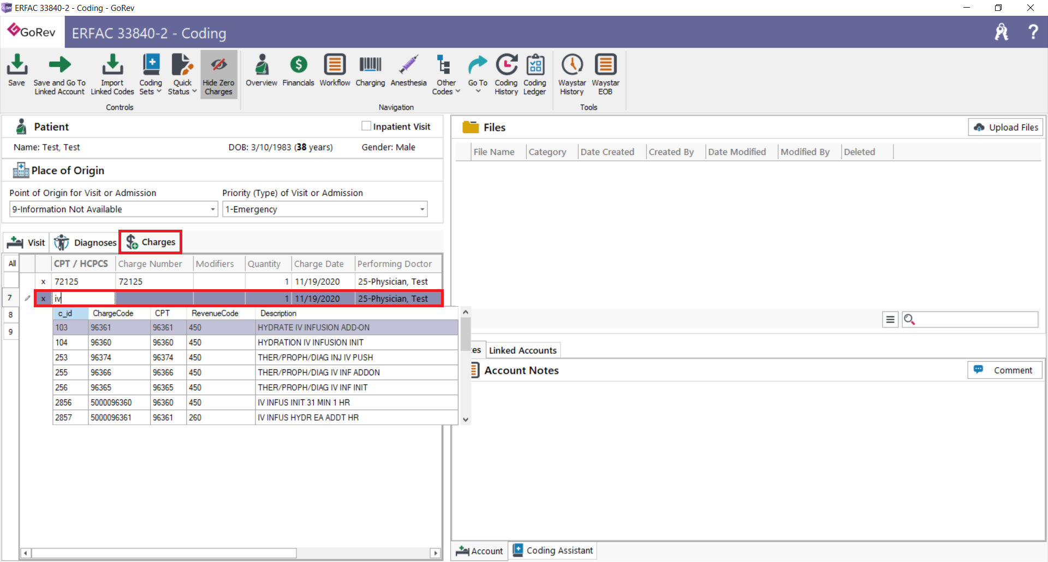This screenshot has height=562, width=1048.
Task: Switch to the Visit tab
Action: (x=26, y=242)
